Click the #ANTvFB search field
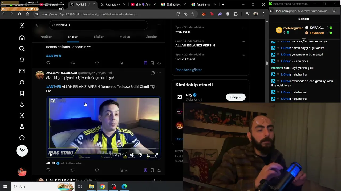 coord(98,25)
